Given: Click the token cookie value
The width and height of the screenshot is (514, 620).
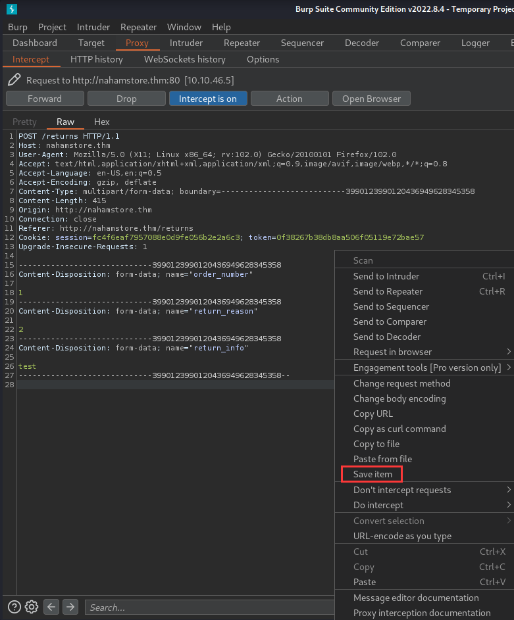Looking at the screenshot, I should point(350,237).
